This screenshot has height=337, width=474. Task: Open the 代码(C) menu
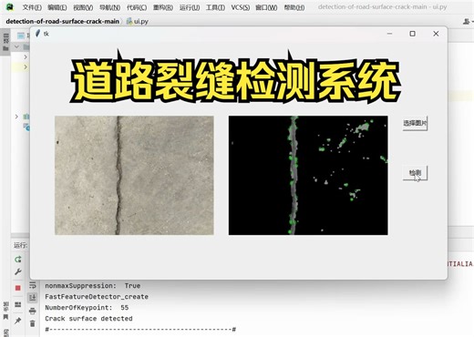[x=137, y=7]
